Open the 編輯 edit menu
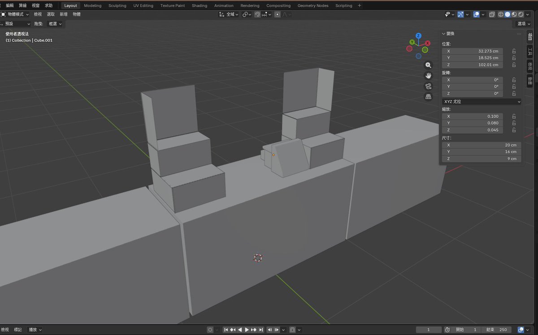 [x=10, y=5]
